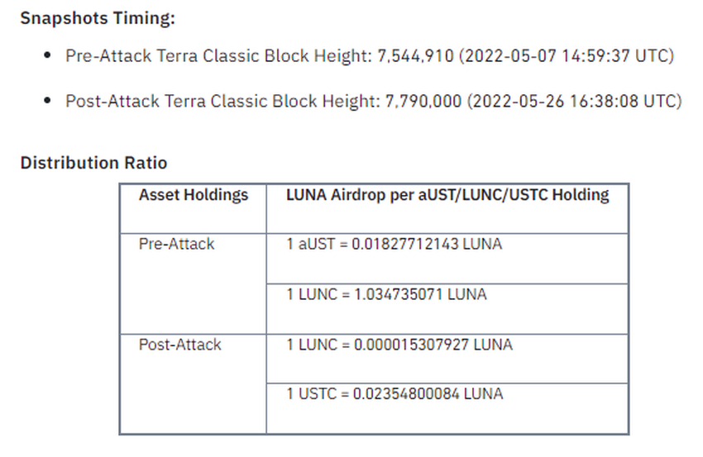Select the 1 LUNC = 0.000015307927 LUNA cell

pos(447,359)
